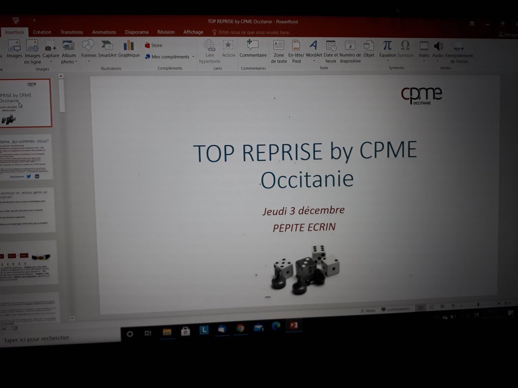Viewport: 518px width, 388px height.
Task: Insert Date et heure
Action: (x=331, y=52)
